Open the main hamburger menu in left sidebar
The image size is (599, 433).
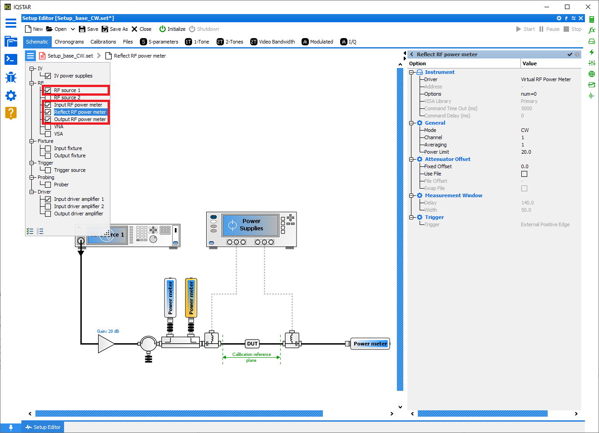11,23
